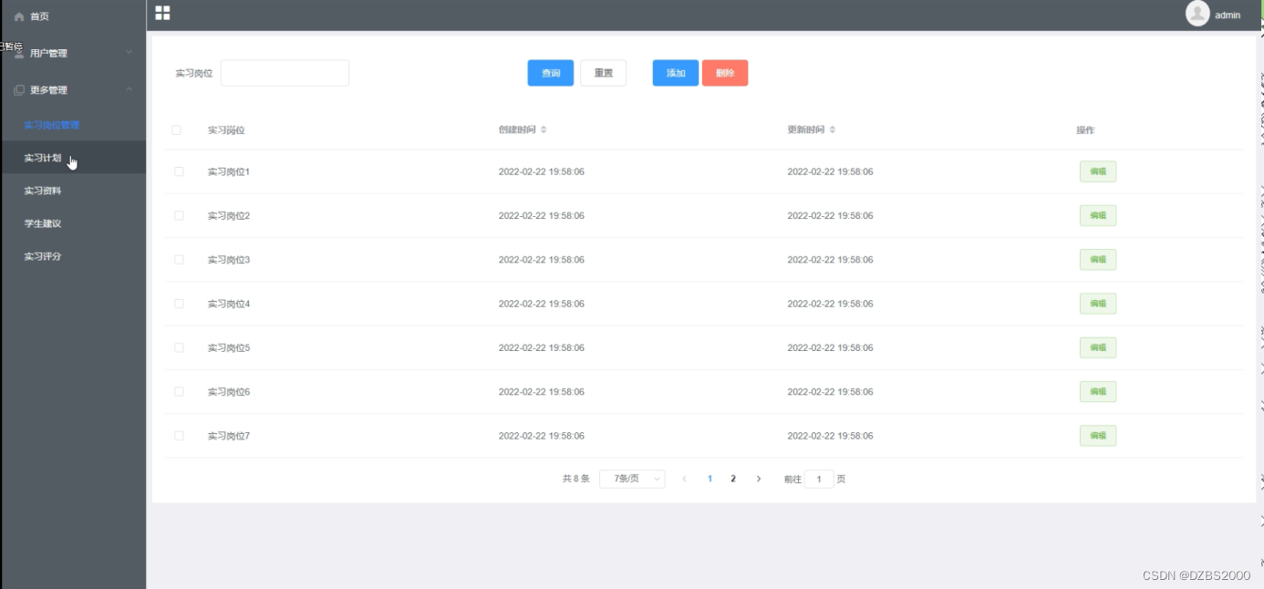
Task: Check the checkbox for 实习岗位7
Action: coord(179,436)
